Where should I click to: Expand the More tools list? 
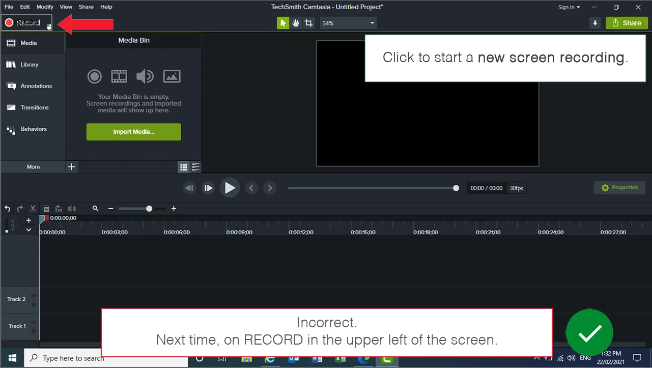pyautogui.click(x=33, y=167)
